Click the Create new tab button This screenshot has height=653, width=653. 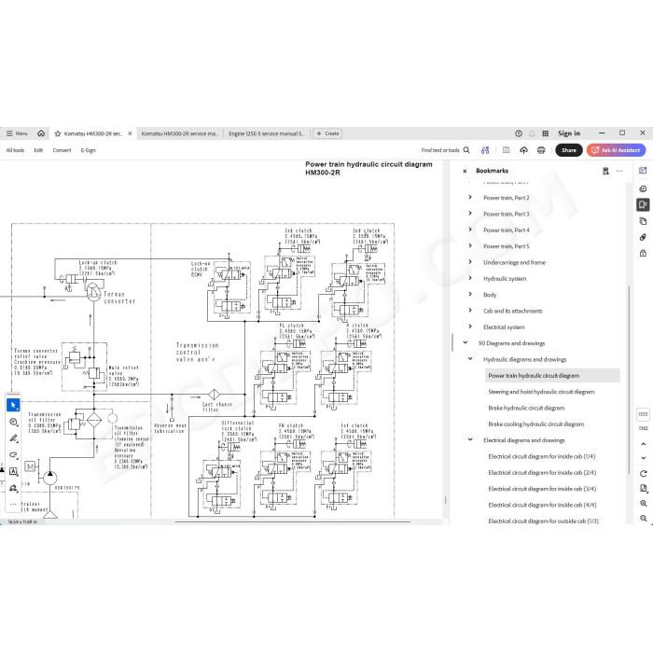(327, 133)
